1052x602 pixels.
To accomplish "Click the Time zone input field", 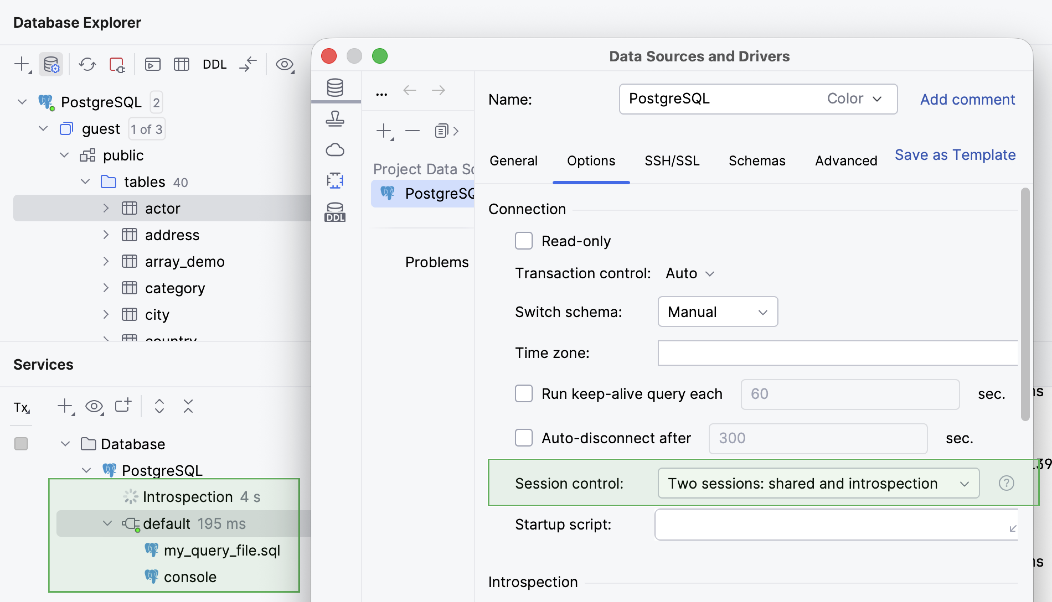I will click(x=837, y=353).
